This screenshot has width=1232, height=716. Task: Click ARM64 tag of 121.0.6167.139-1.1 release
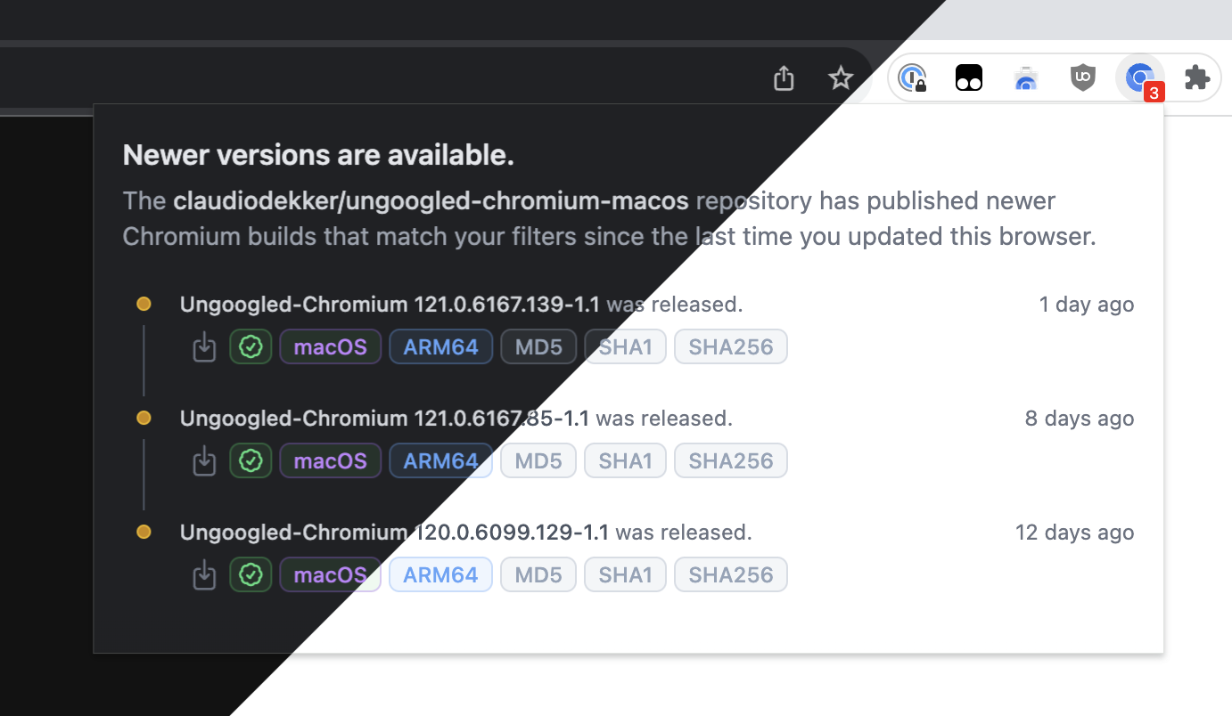(441, 347)
